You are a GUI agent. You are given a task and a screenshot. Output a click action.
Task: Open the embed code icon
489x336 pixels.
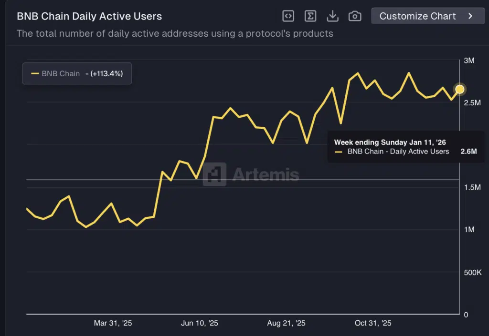point(288,16)
